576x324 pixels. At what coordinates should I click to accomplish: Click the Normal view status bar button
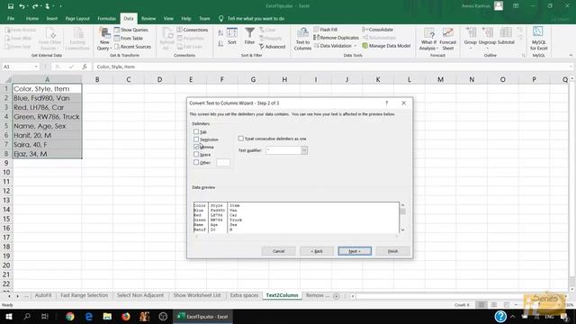point(481,305)
